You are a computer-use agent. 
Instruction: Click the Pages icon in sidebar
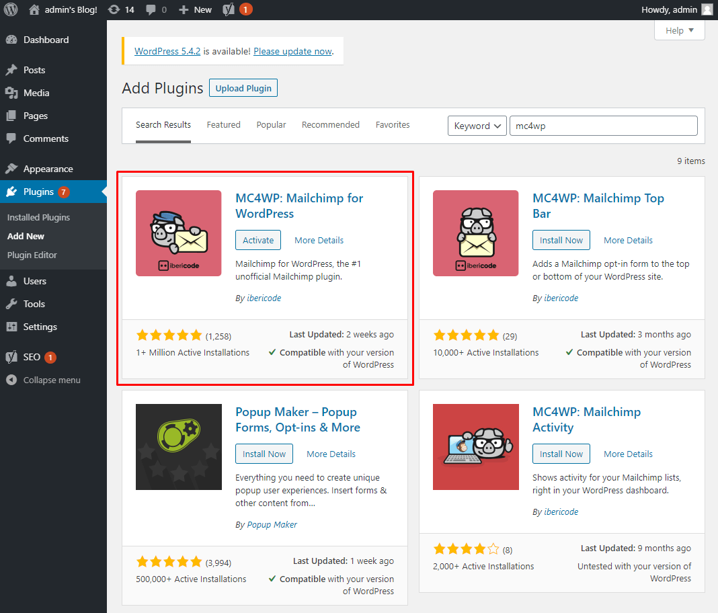(11, 116)
